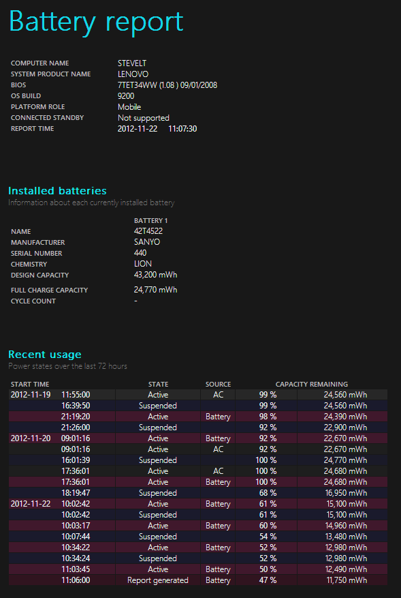Click the design capacity 43,200 mWh
The image size is (401, 598).
point(155,275)
